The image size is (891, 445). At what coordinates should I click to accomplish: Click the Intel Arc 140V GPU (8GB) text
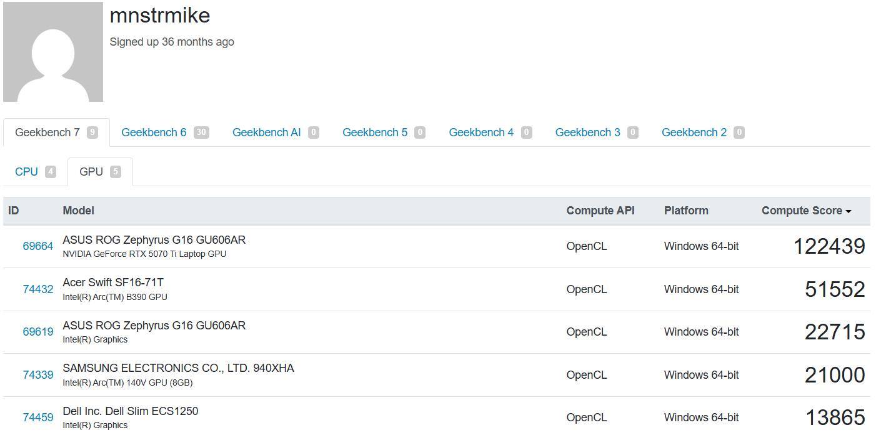[x=127, y=382]
